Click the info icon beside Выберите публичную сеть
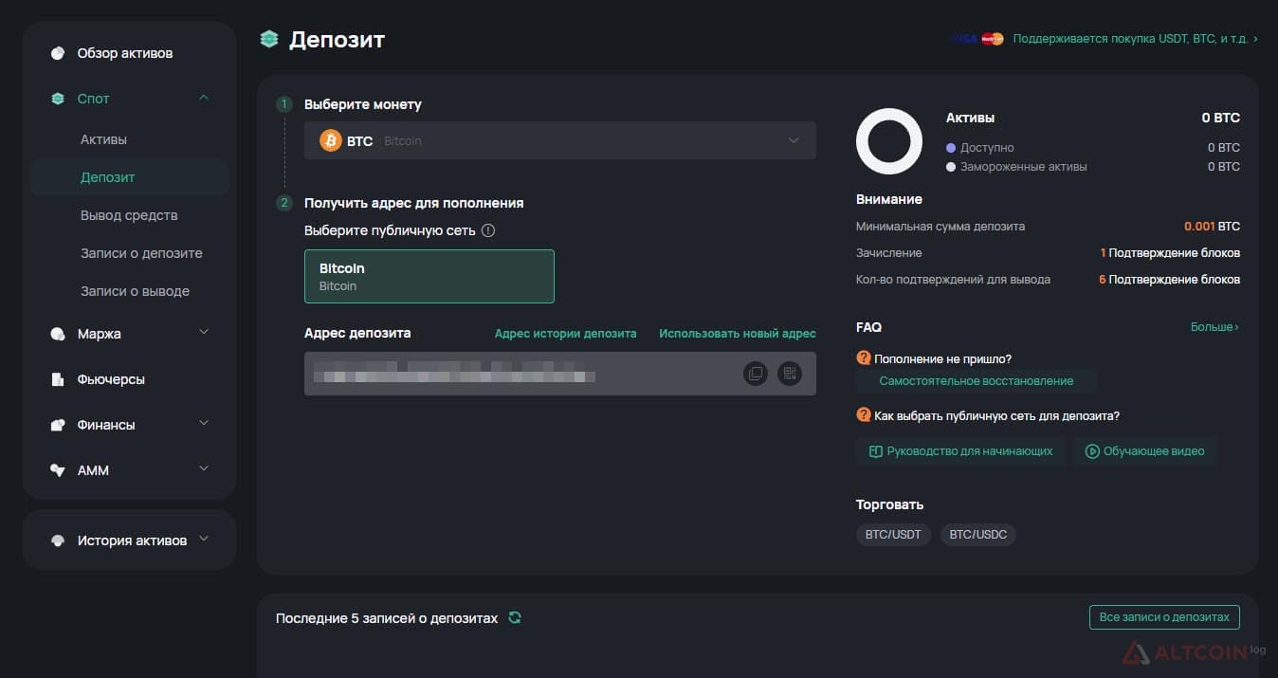 [488, 230]
